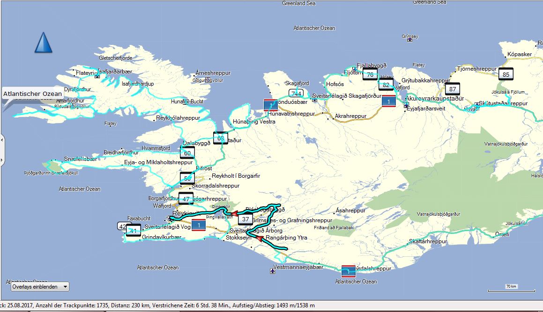Select the route 87 road shield
This screenshot has height=312, width=543.
tap(452, 89)
